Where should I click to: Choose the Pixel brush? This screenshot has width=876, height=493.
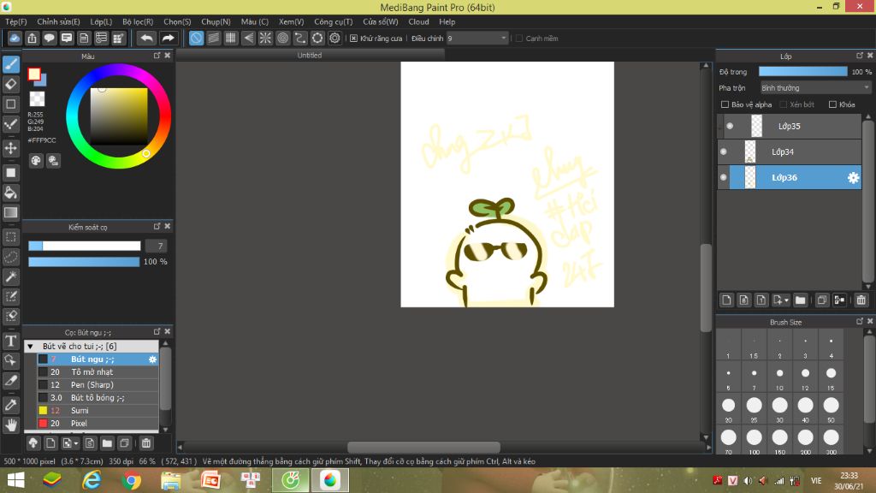pos(98,424)
